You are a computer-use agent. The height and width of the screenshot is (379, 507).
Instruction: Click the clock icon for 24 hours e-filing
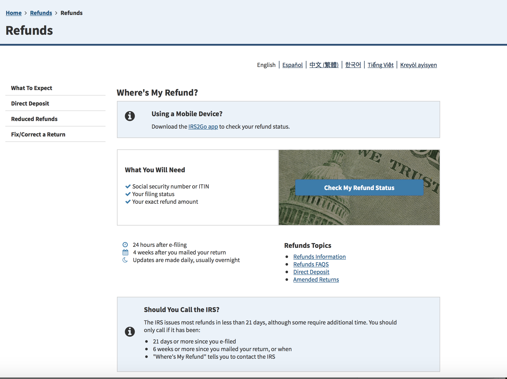pos(125,245)
